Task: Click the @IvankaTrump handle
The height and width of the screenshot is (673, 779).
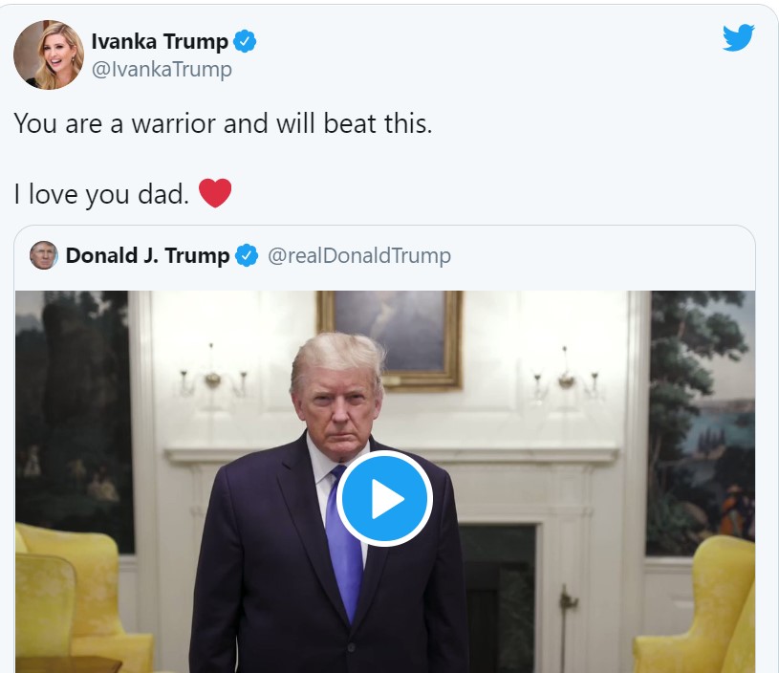Action: (x=162, y=69)
